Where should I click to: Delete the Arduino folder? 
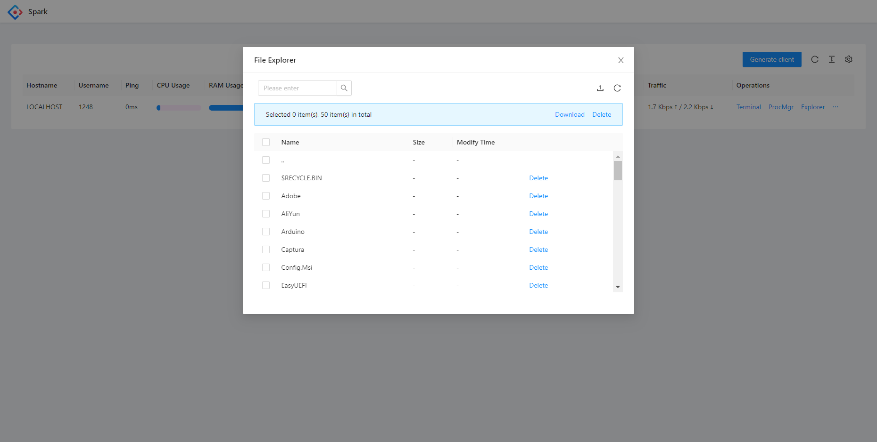tap(538, 232)
